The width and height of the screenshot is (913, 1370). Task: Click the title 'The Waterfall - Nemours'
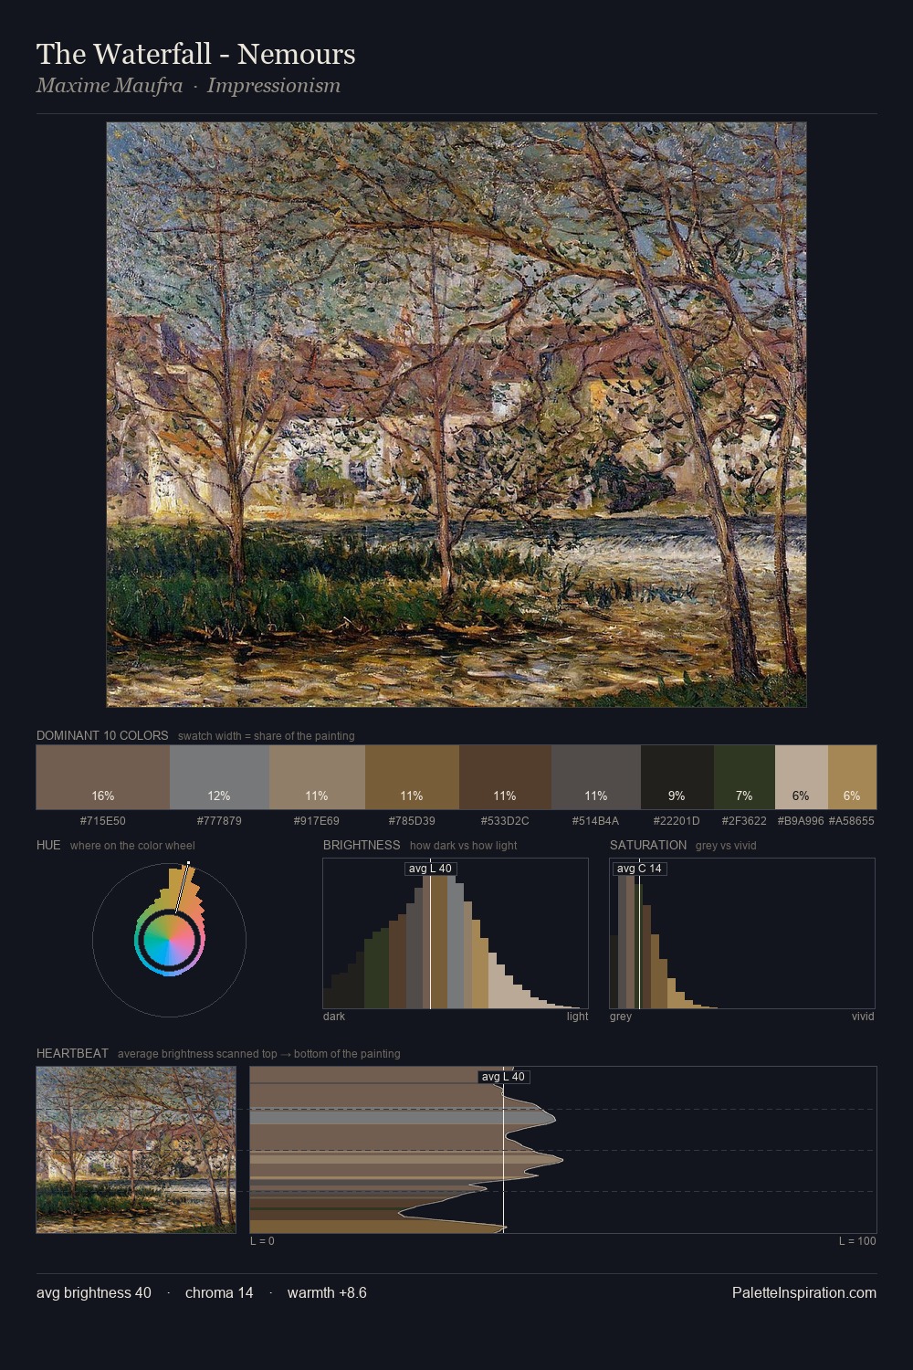[x=196, y=54]
